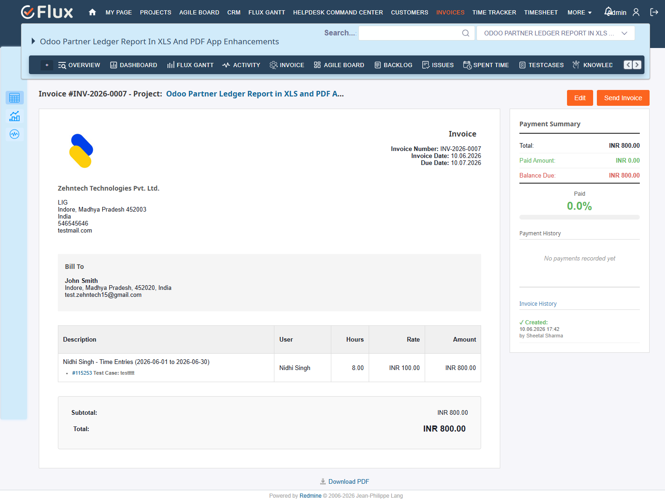The height and width of the screenshot is (501, 665).
Task: Click 'by Sheetal Sharma' history entry
Action: pyautogui.click(x=541, y=336)
